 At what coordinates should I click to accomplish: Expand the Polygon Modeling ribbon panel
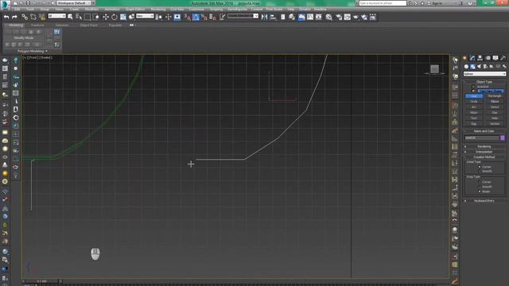(33, 51)
